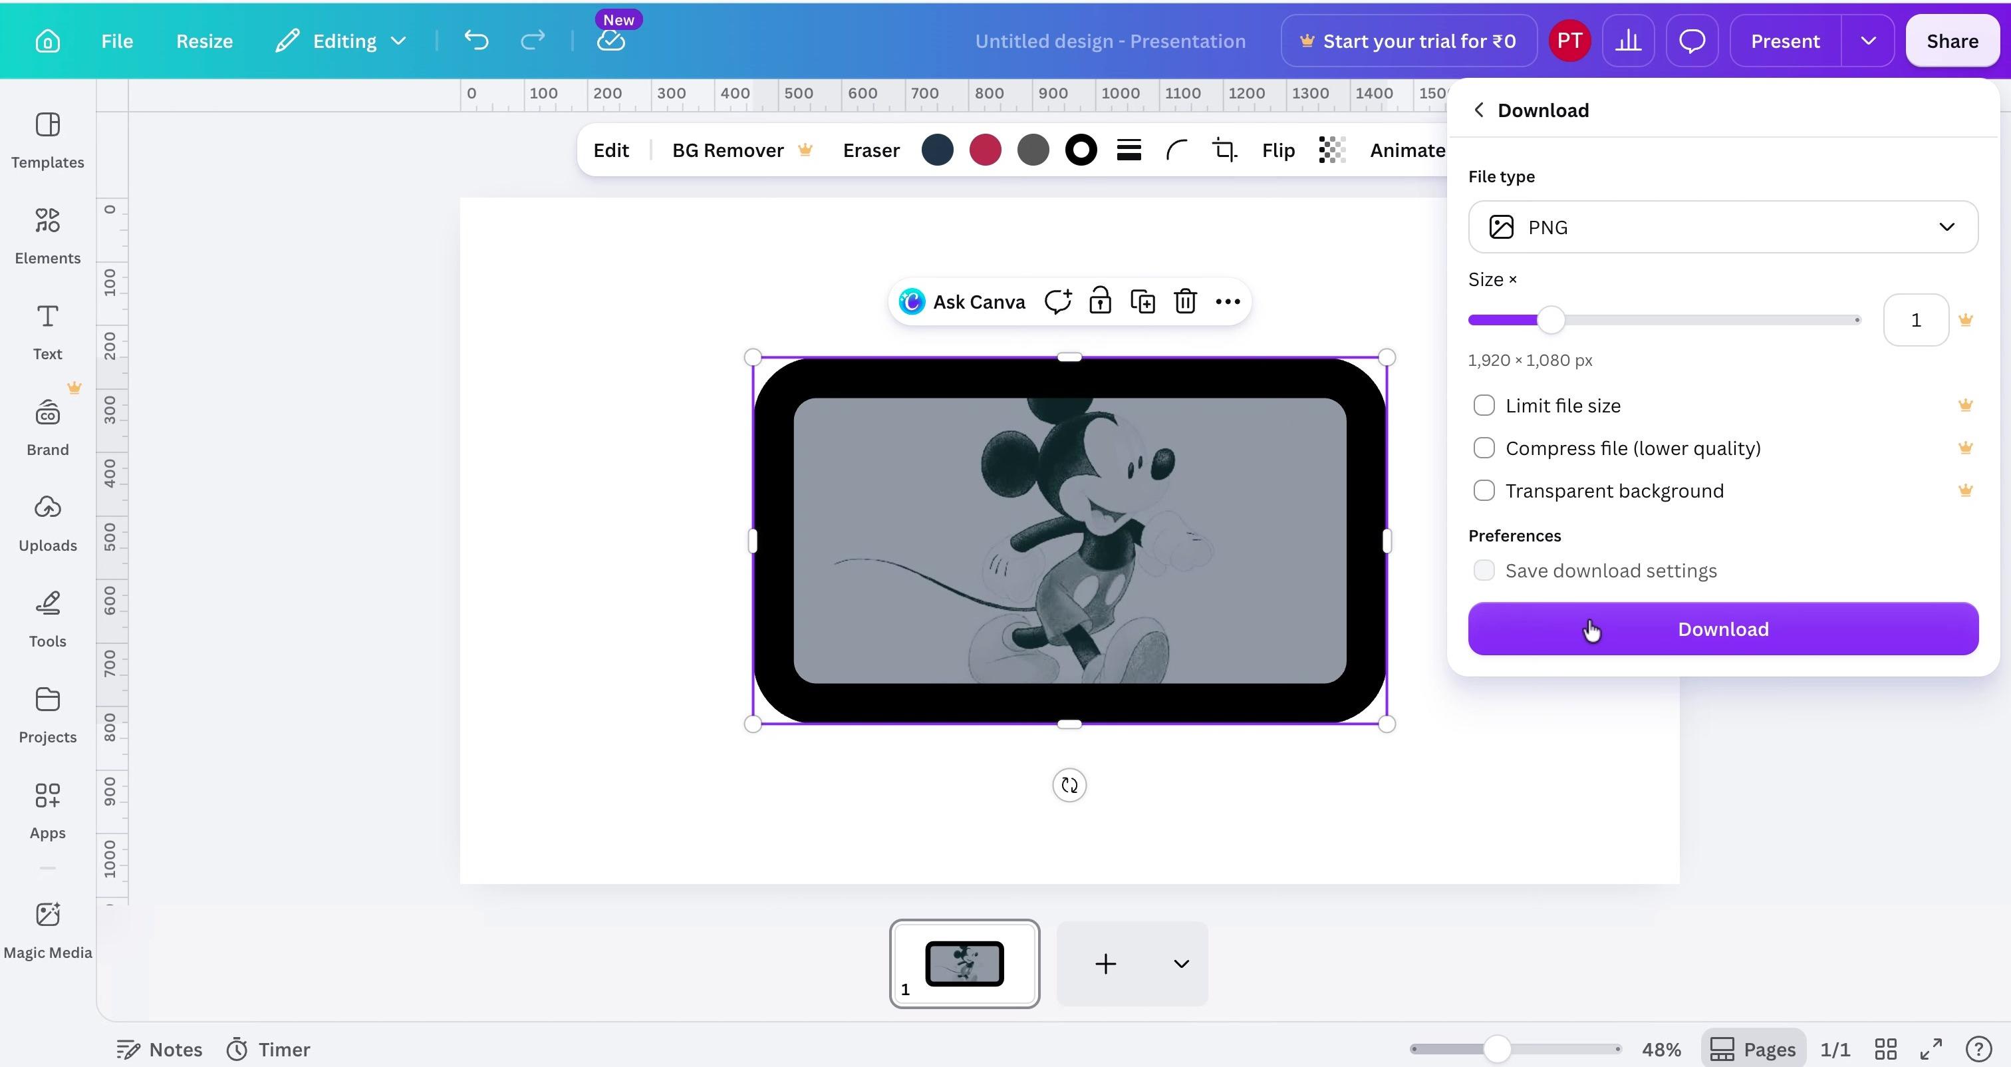Screen dimensions: 2011x1067
Task: Open the analytics bar chart icon
Action: [1629, 41]
